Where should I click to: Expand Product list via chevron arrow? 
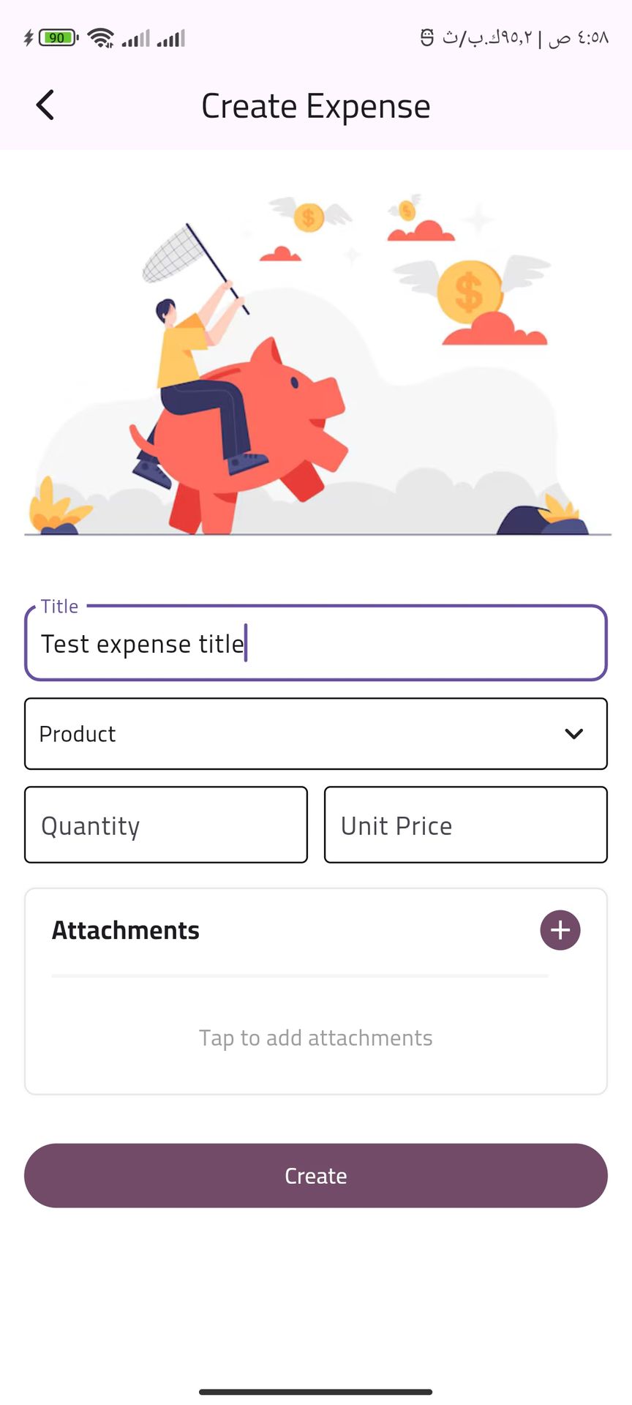tap(574, 734)
